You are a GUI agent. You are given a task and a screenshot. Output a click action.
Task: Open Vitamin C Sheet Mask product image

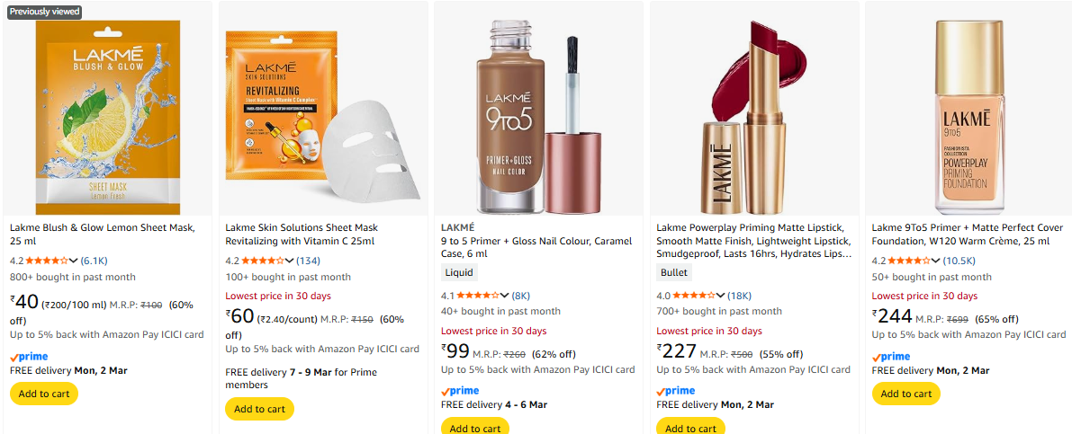tap(322, 110)
